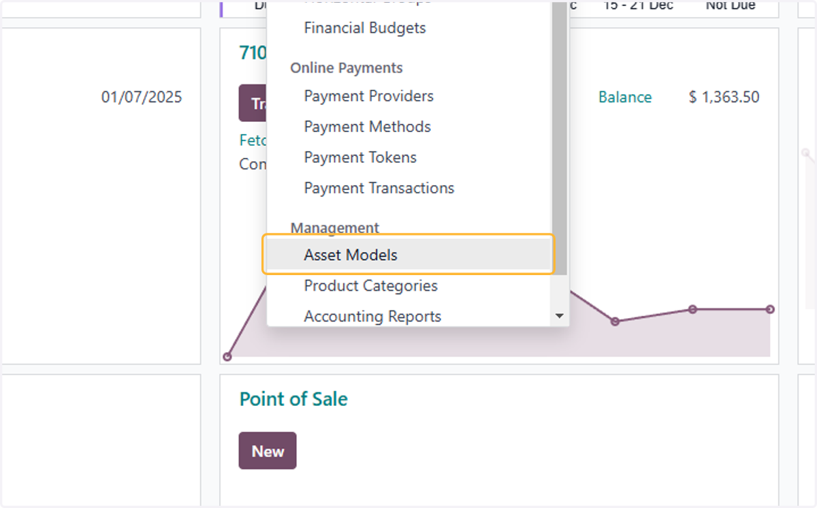Click the Not Due column label
The image size is (817, 508).
[x=731, y=5]
